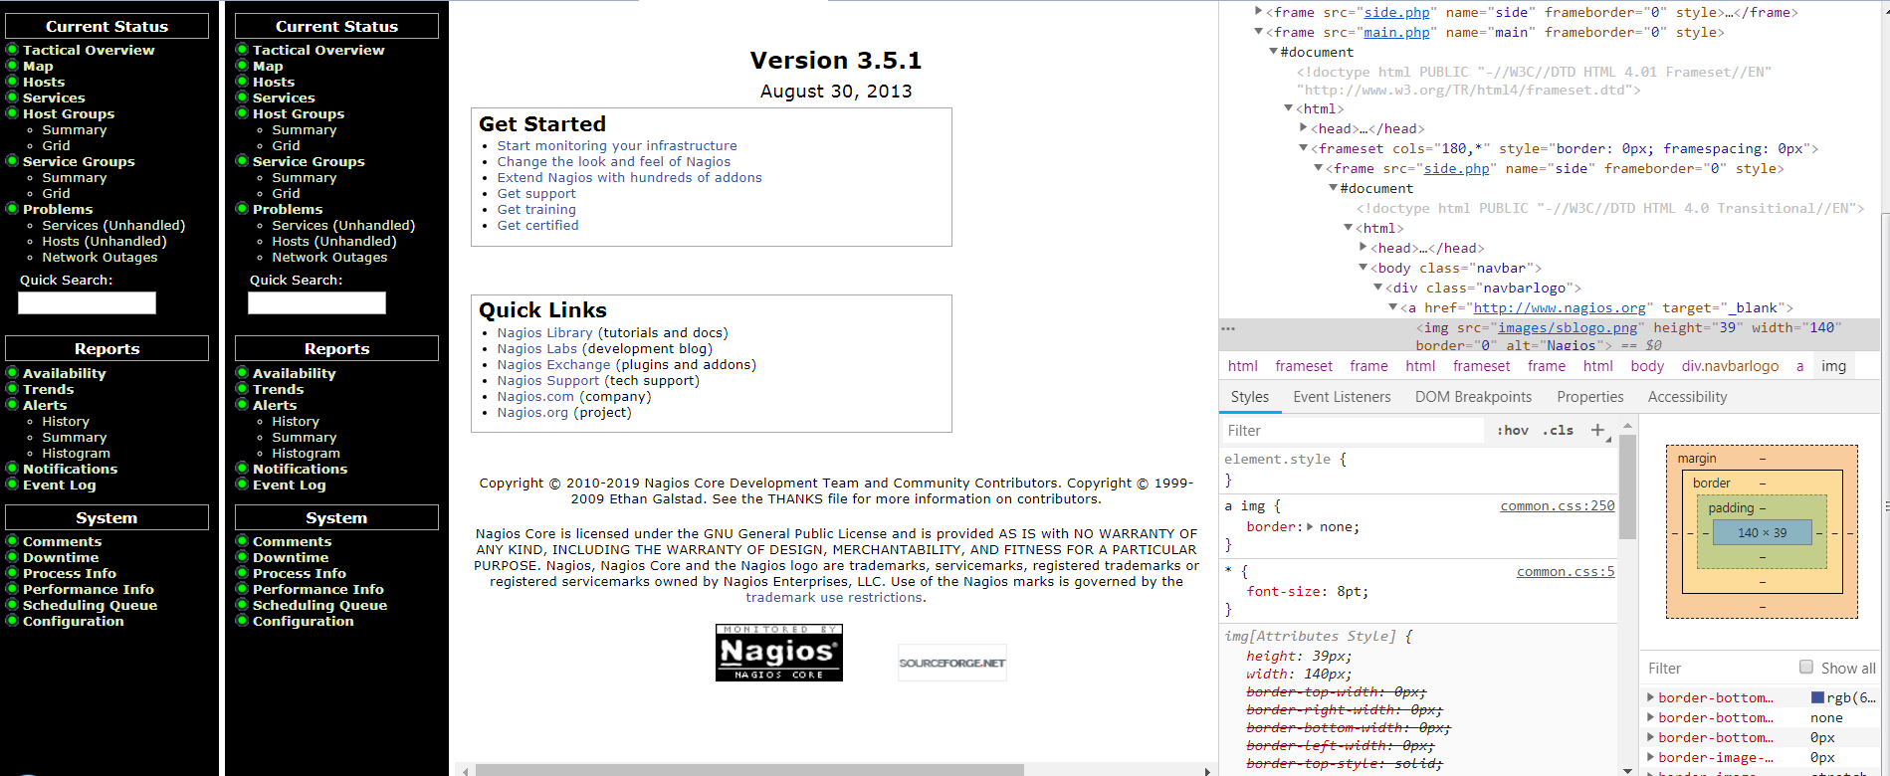This screenshot has width=1890, height=776.
Task: Toggle the :hov element state button
Action: (x=1513, y=430)
